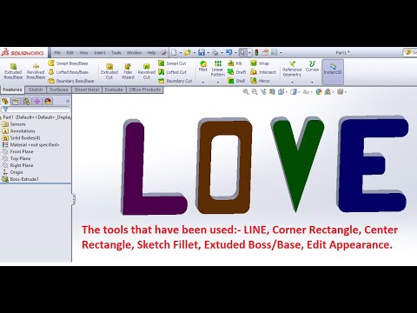
Task: Activate the Extruded Cut tool
Action: click(x=109, y=71)
